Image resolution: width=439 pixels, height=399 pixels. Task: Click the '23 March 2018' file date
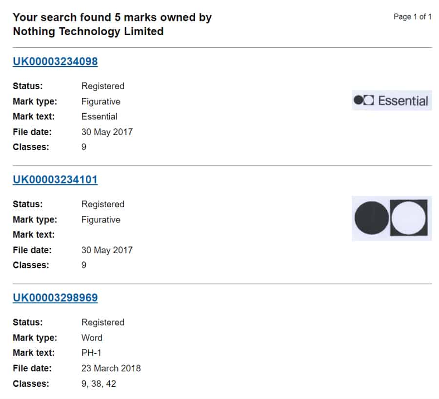tap(111, 368)
